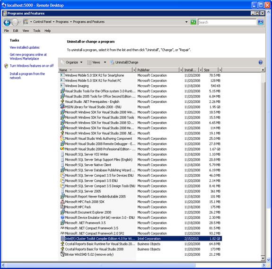Expand the Control Panel breadcrumb arrow
This screenshot has width=272, height=269.
pos(53,22)
